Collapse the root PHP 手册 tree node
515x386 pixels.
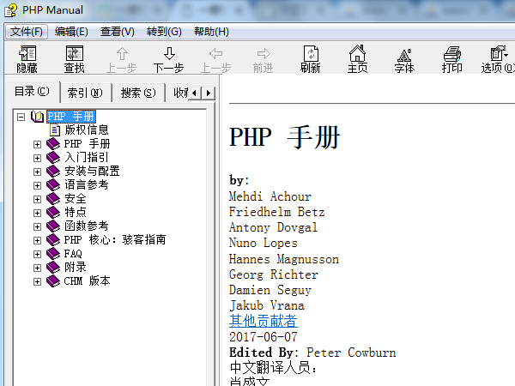point(21,117)
